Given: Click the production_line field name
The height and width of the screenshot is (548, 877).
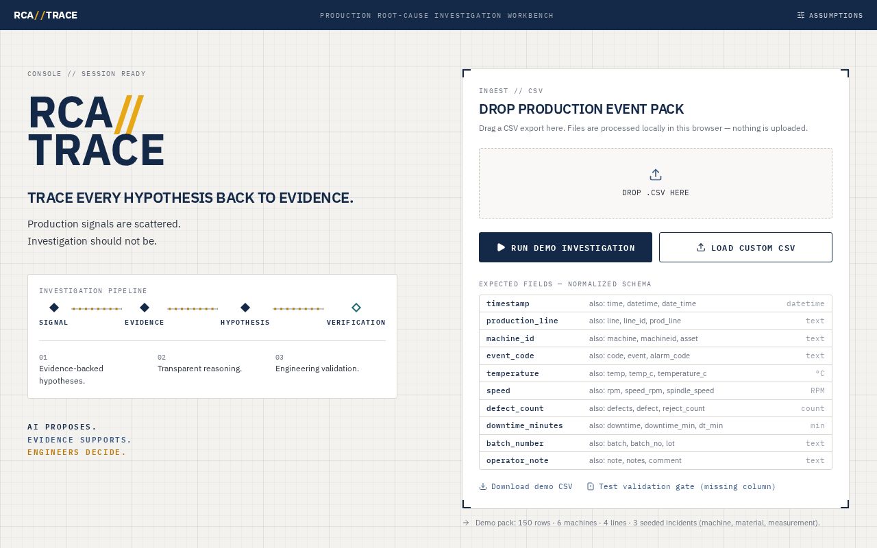Looking at the screenshot, I should (x=522, y=321).
